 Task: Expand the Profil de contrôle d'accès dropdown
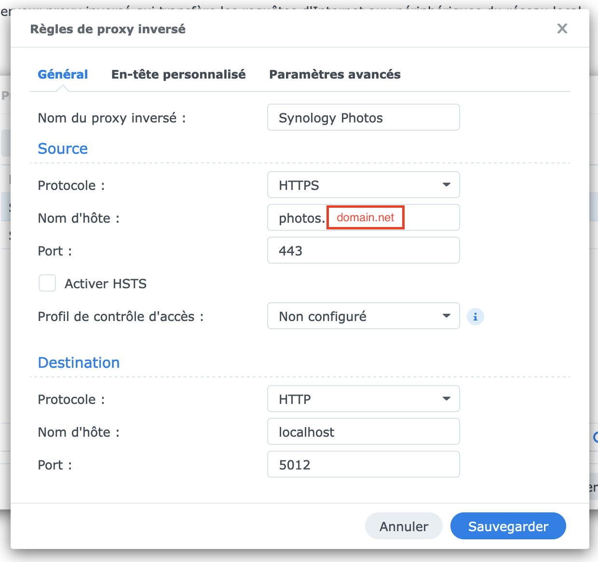click(363, 316)
